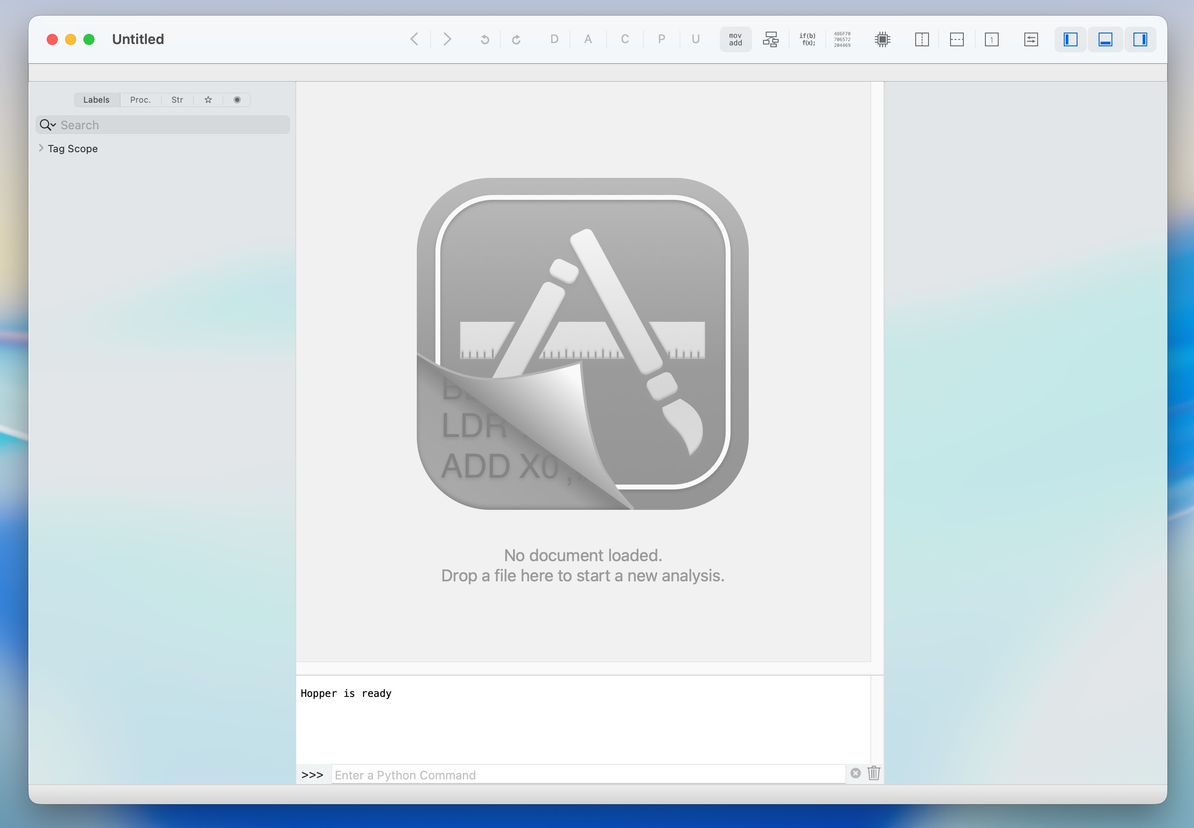Open the starred bookmarks tab
The height and width of the screenshot is (828, 1194).
(x=208, y=99)
